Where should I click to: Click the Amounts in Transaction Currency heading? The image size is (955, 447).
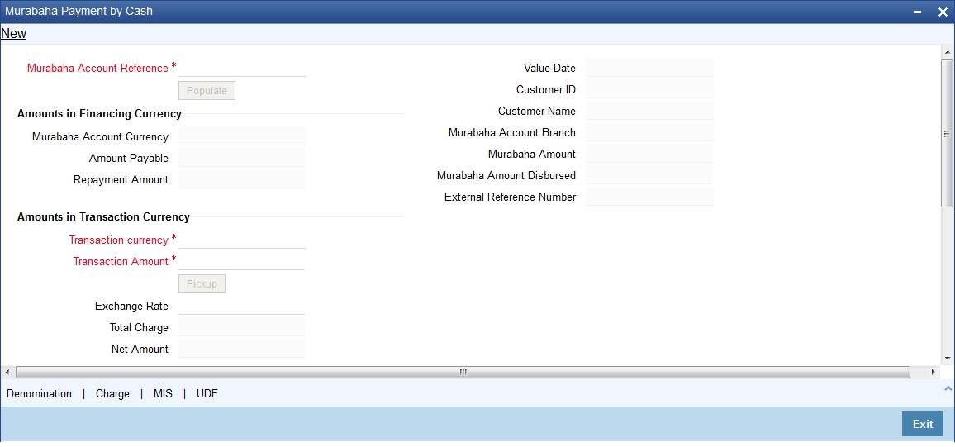pyautogui.click(x=103, y=216)
